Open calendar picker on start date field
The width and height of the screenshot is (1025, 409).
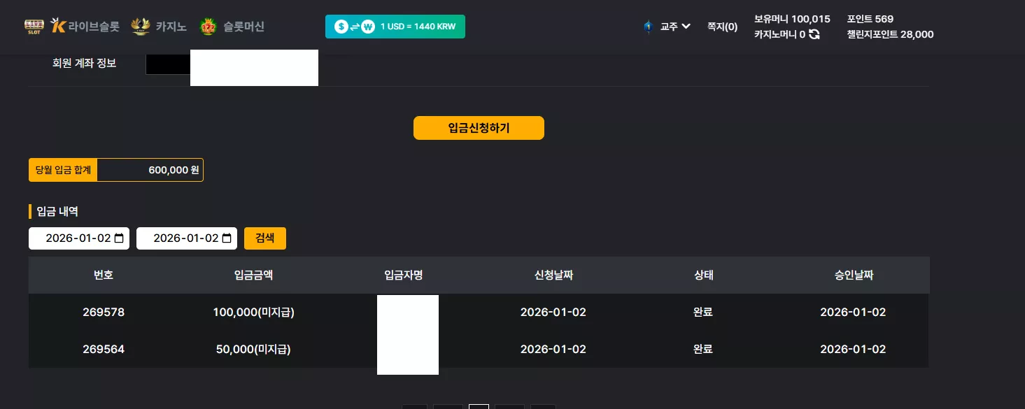click(119, 238)
